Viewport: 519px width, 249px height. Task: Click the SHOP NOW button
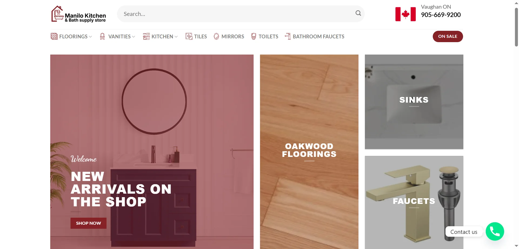[88, 223]
